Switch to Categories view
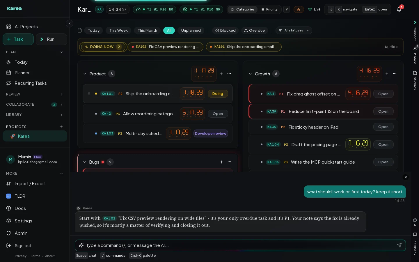 [242, 9]
